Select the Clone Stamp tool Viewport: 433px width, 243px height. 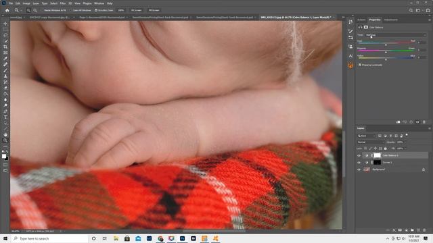pyautogui.click(x=5, y=76)
